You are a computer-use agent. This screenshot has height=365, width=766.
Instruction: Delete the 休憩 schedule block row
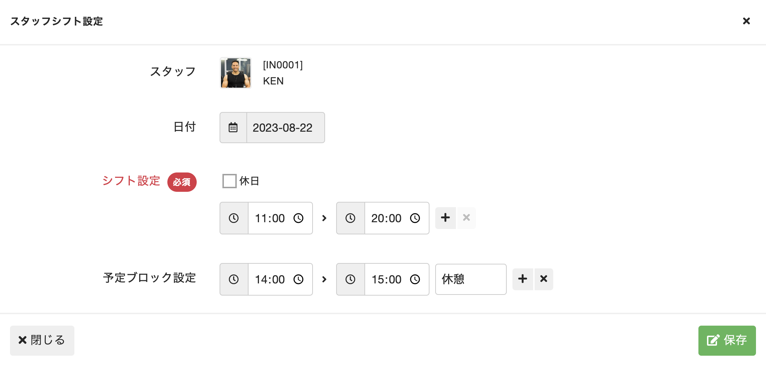tap(544, 279)
